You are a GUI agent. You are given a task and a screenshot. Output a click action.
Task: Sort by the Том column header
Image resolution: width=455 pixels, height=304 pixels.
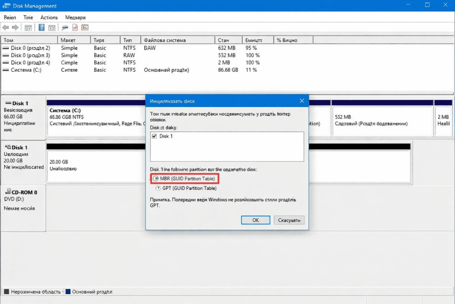9,40
